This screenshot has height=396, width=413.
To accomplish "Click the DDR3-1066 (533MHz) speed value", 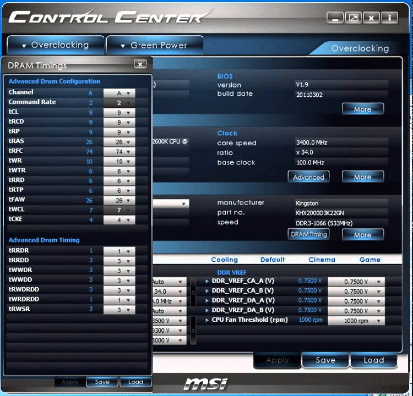I will pos(324,223).
